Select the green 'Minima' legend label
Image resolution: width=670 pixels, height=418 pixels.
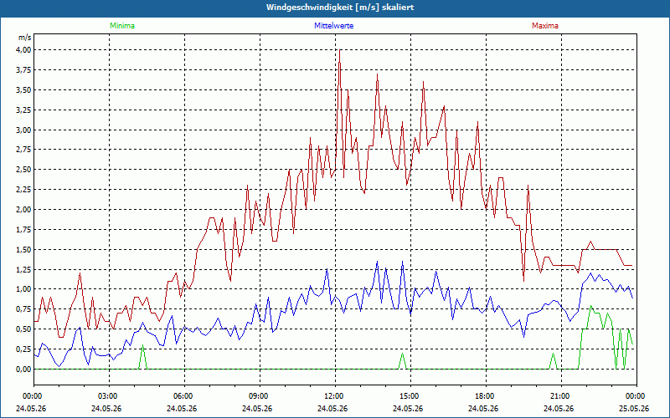tap(122, 26)
